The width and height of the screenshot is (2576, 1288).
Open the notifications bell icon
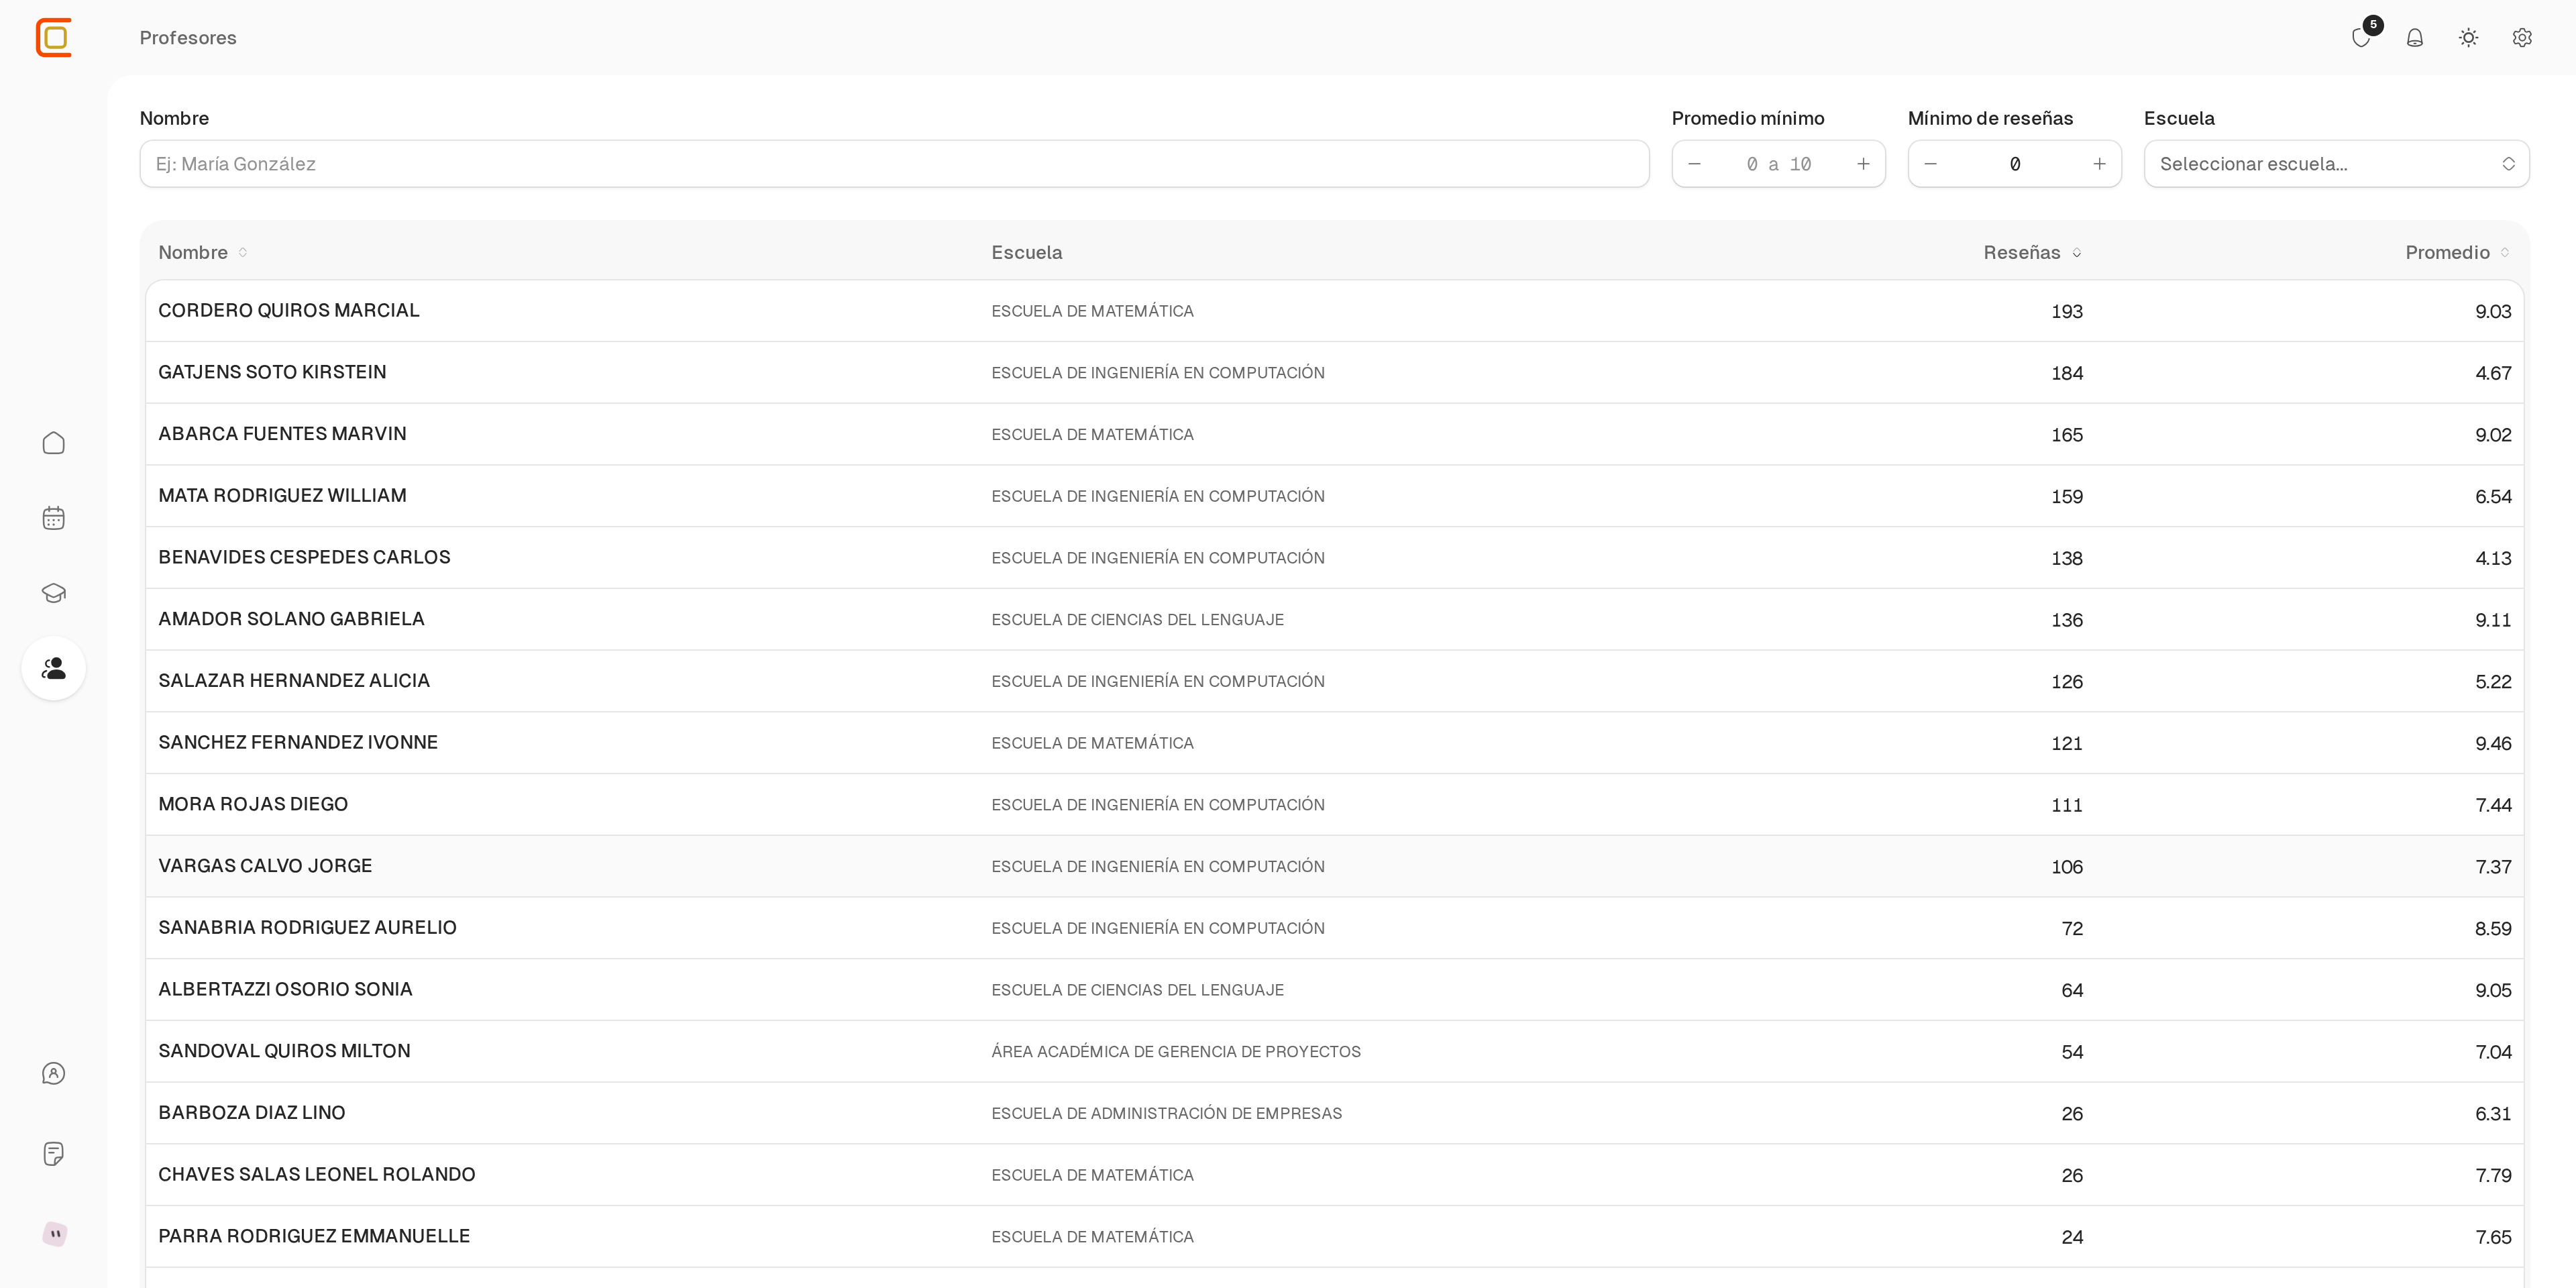[x=2415, y=38]
